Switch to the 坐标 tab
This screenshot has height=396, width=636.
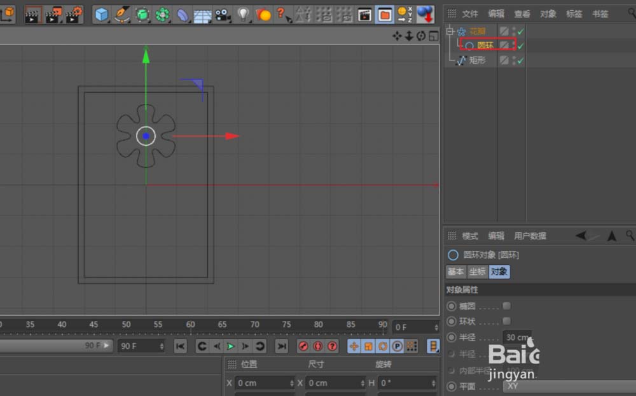477,272
